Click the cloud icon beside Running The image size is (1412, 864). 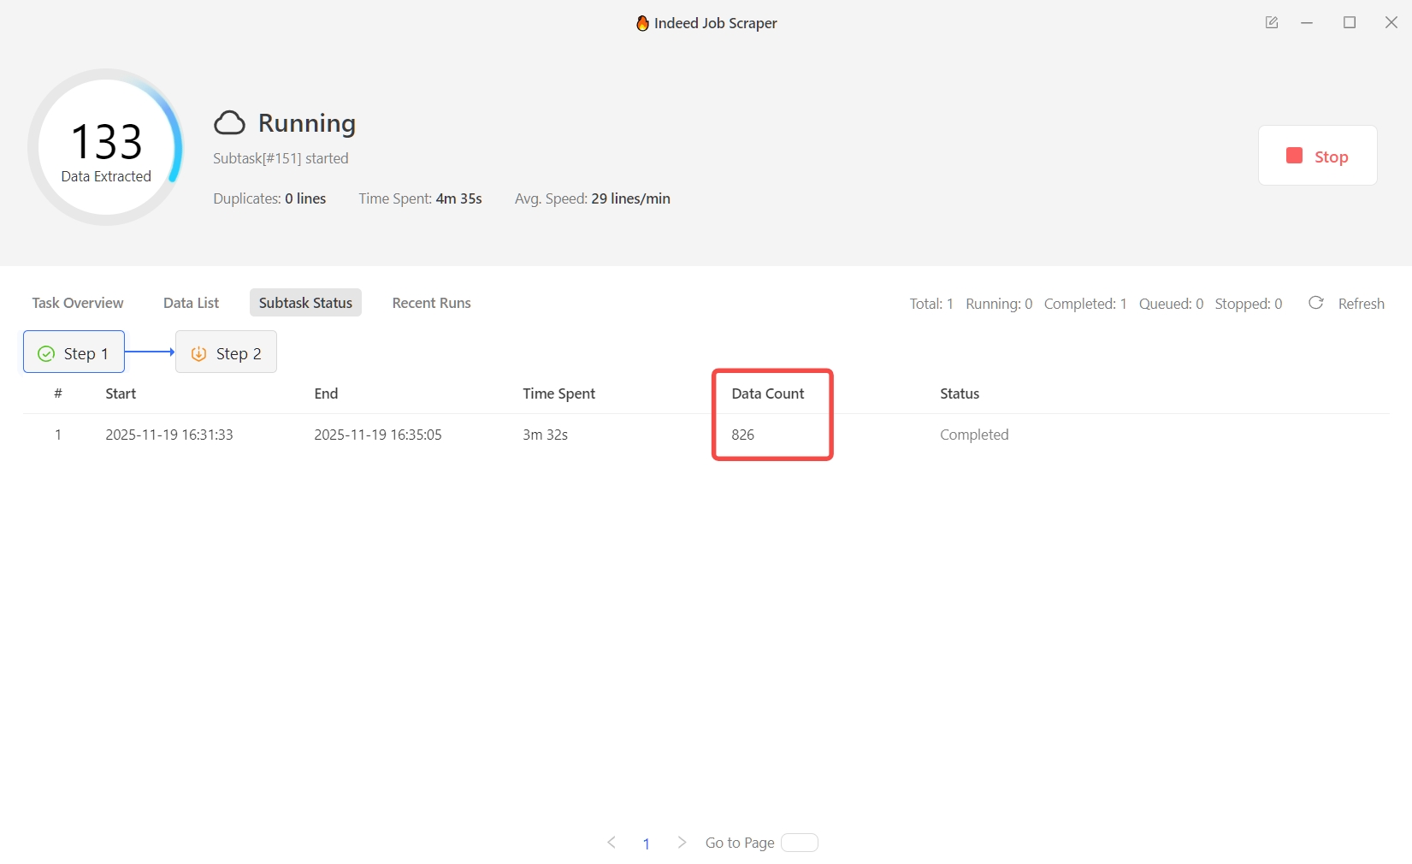[x=229, y=123]
